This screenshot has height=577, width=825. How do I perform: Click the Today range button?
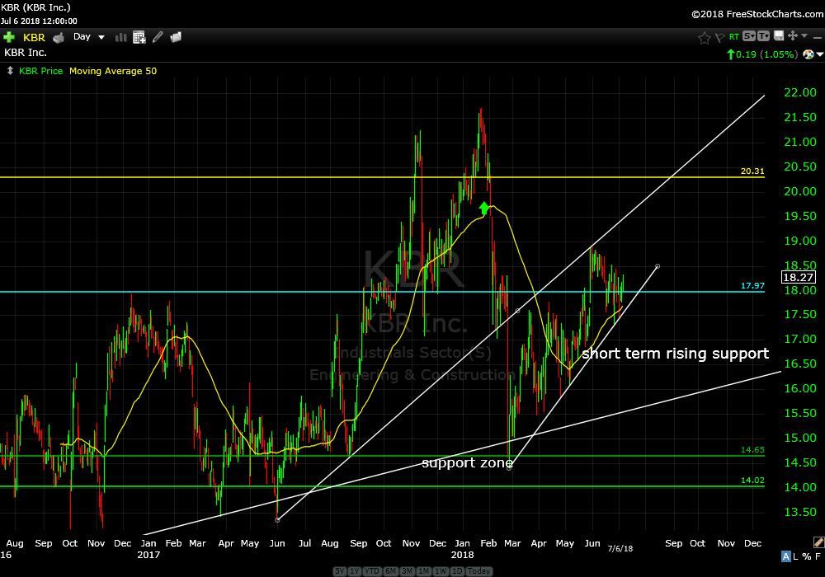pos(478,571)
